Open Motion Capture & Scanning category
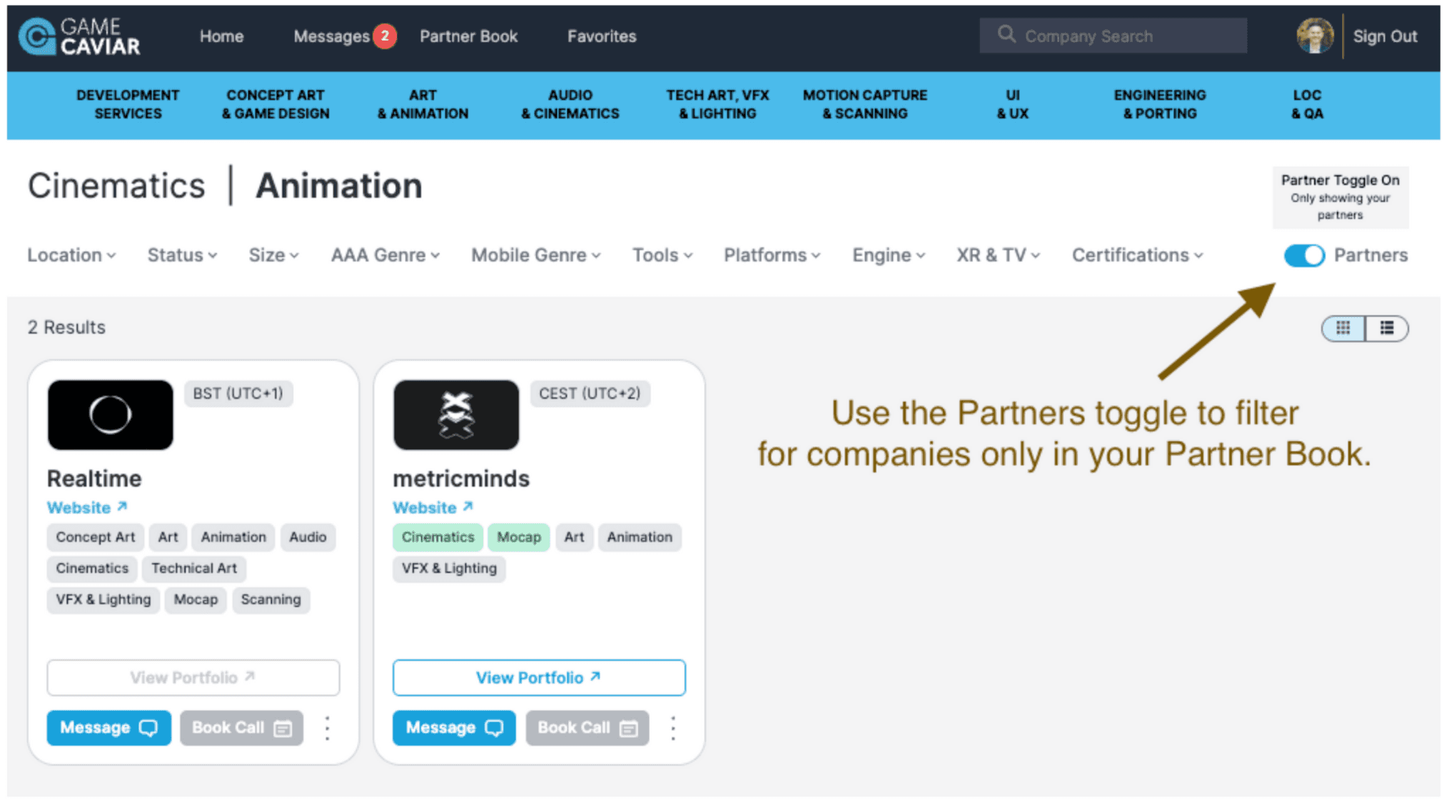The width and height of the screenshot is (1449, 810). pyautogui.click(x=865, y=104)
